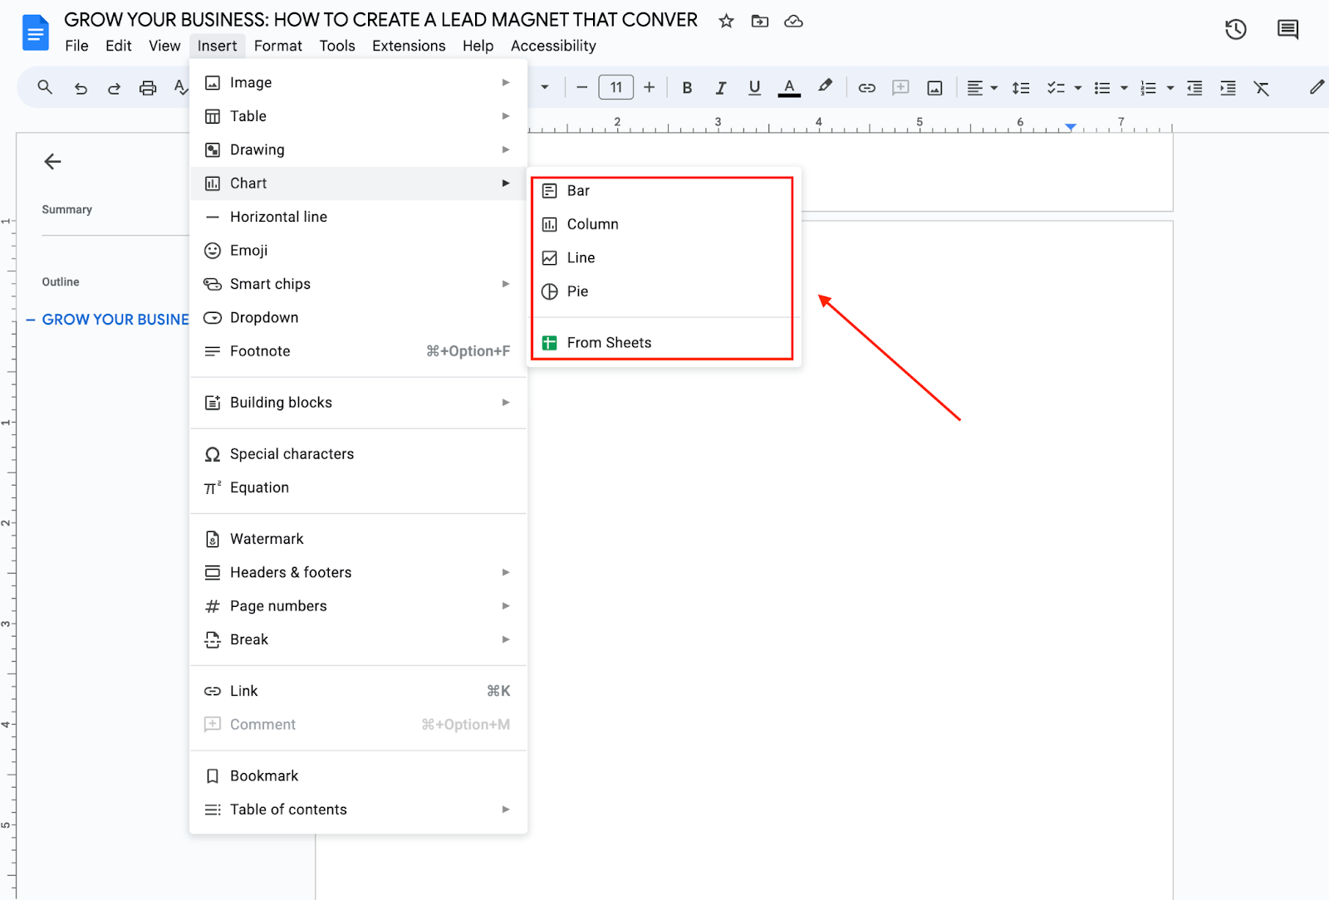The height and width of the screenshot is (900, 1329).
Task: Redo the last action
Action: point(114,88)
